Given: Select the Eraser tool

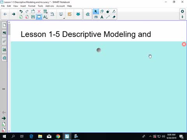Looking at the screenshot, I should 114,17.
